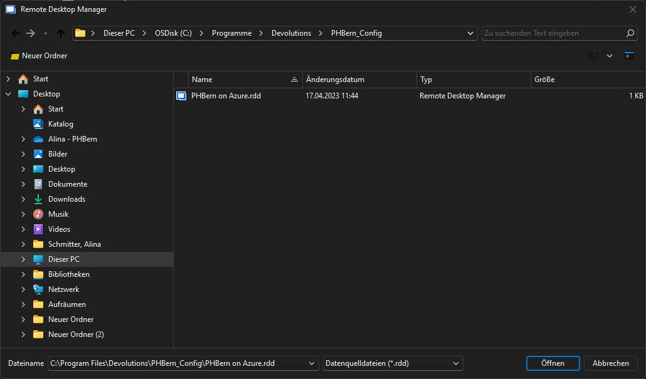Viewport: 646px width, 379px height.
Task: Expand the Netzwerk tree node
Action: [23, 289]
